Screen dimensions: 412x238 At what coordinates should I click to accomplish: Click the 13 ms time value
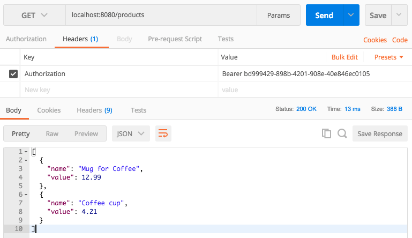tap(353, 109)
